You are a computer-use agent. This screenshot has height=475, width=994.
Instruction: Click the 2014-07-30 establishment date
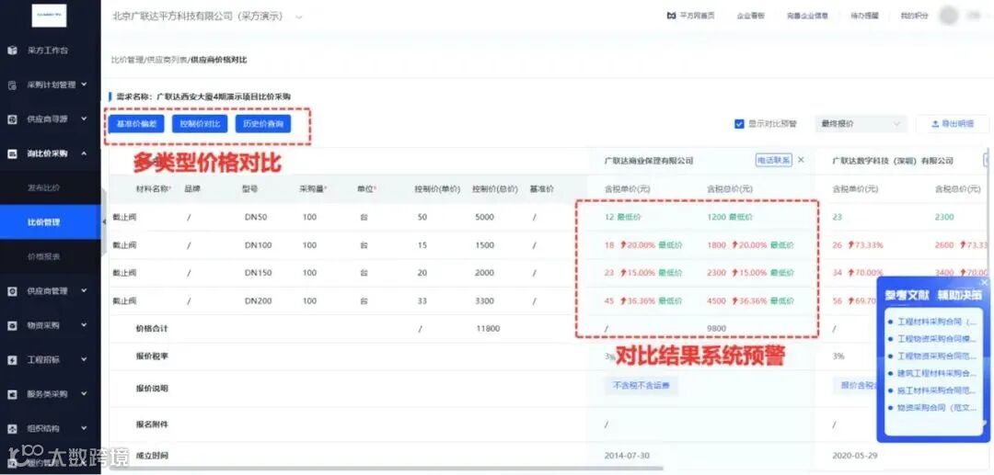coord(627,456)
